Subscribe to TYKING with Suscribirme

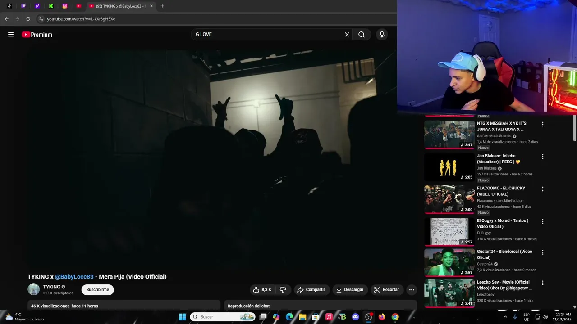(97, 290)
